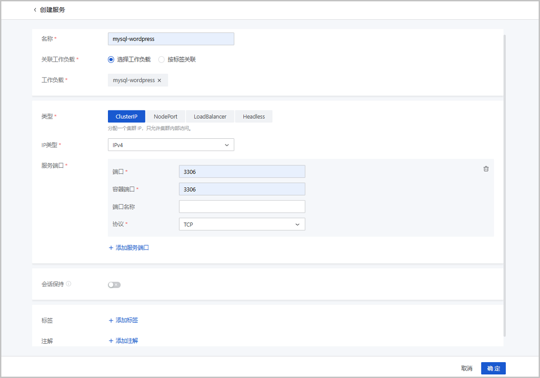
Task: Open the IP类型 dropdown
Action: pyautogui.click(x=171, y=145)
